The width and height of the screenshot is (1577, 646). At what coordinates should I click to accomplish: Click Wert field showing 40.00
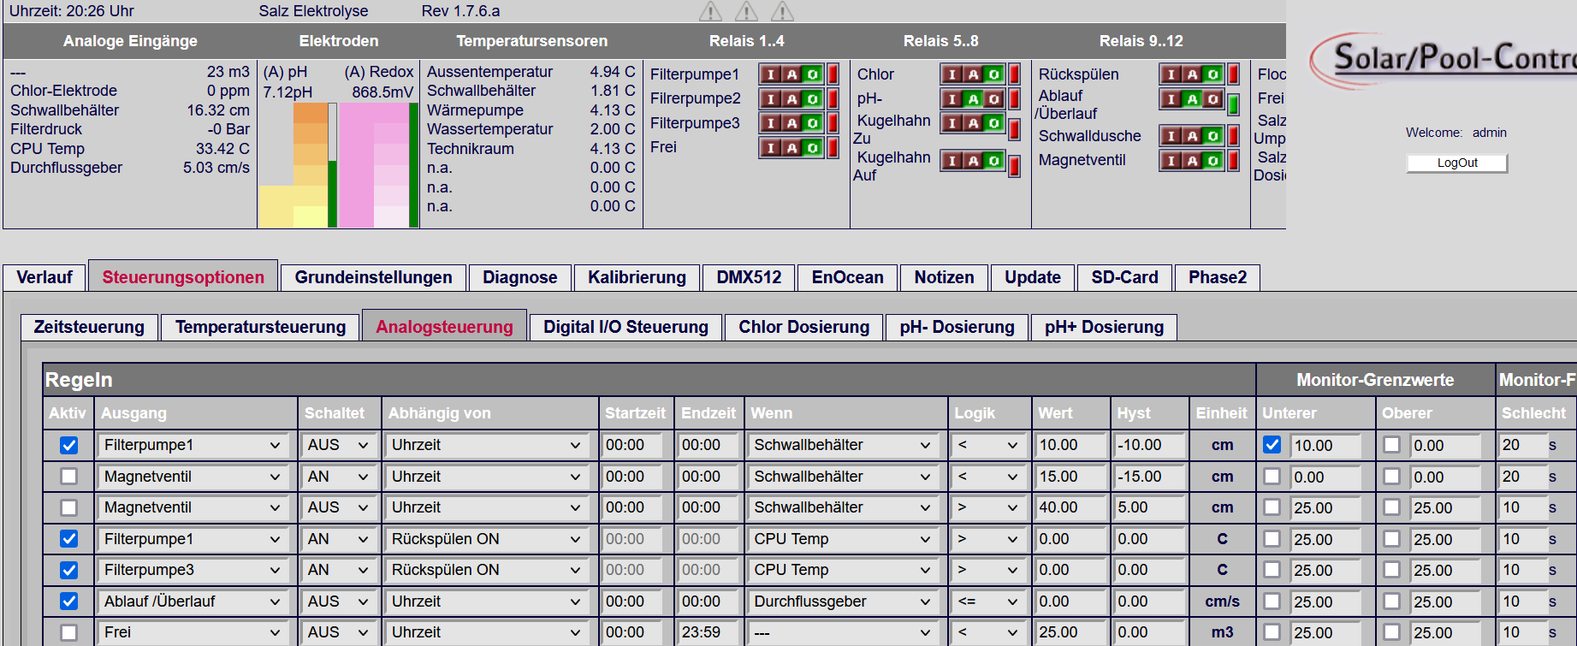(x=1070, y=507)
